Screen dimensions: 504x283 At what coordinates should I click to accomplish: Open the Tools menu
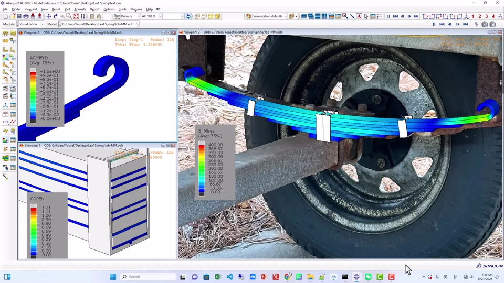[122, 9]
